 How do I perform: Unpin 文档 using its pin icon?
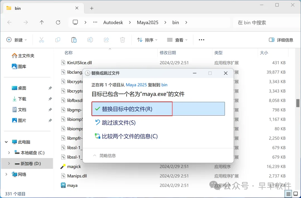coord(50,110)
